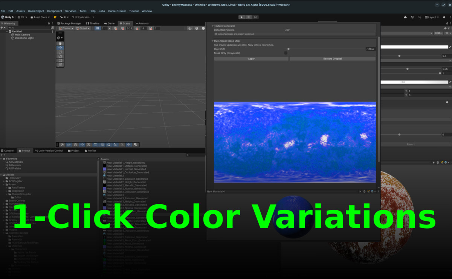Open the Global handle rotation dropdown
This screenshot has height=279, width=452.
tap(83, 28)
